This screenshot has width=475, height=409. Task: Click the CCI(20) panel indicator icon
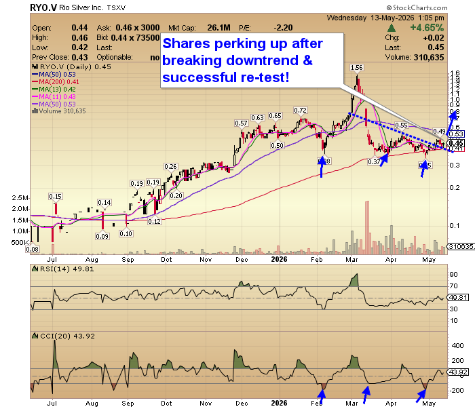pos(35,336)
